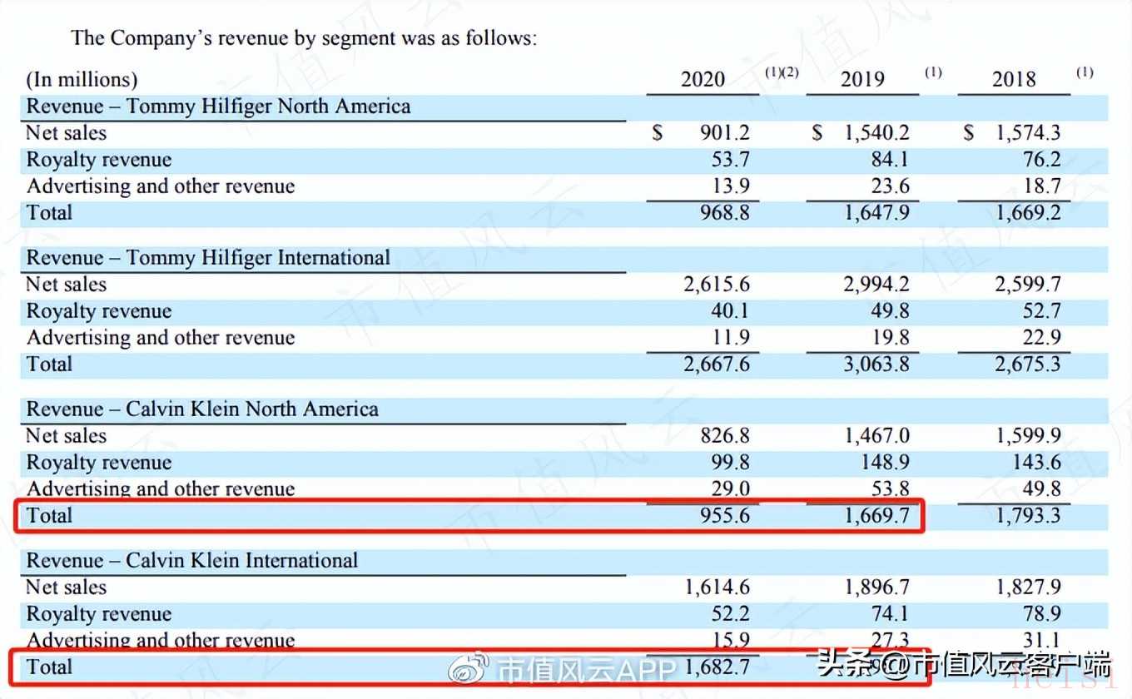The height and width of the screenshot is (699, 1132).
Task: Select the 2020 column header
Action: (703, 80)
